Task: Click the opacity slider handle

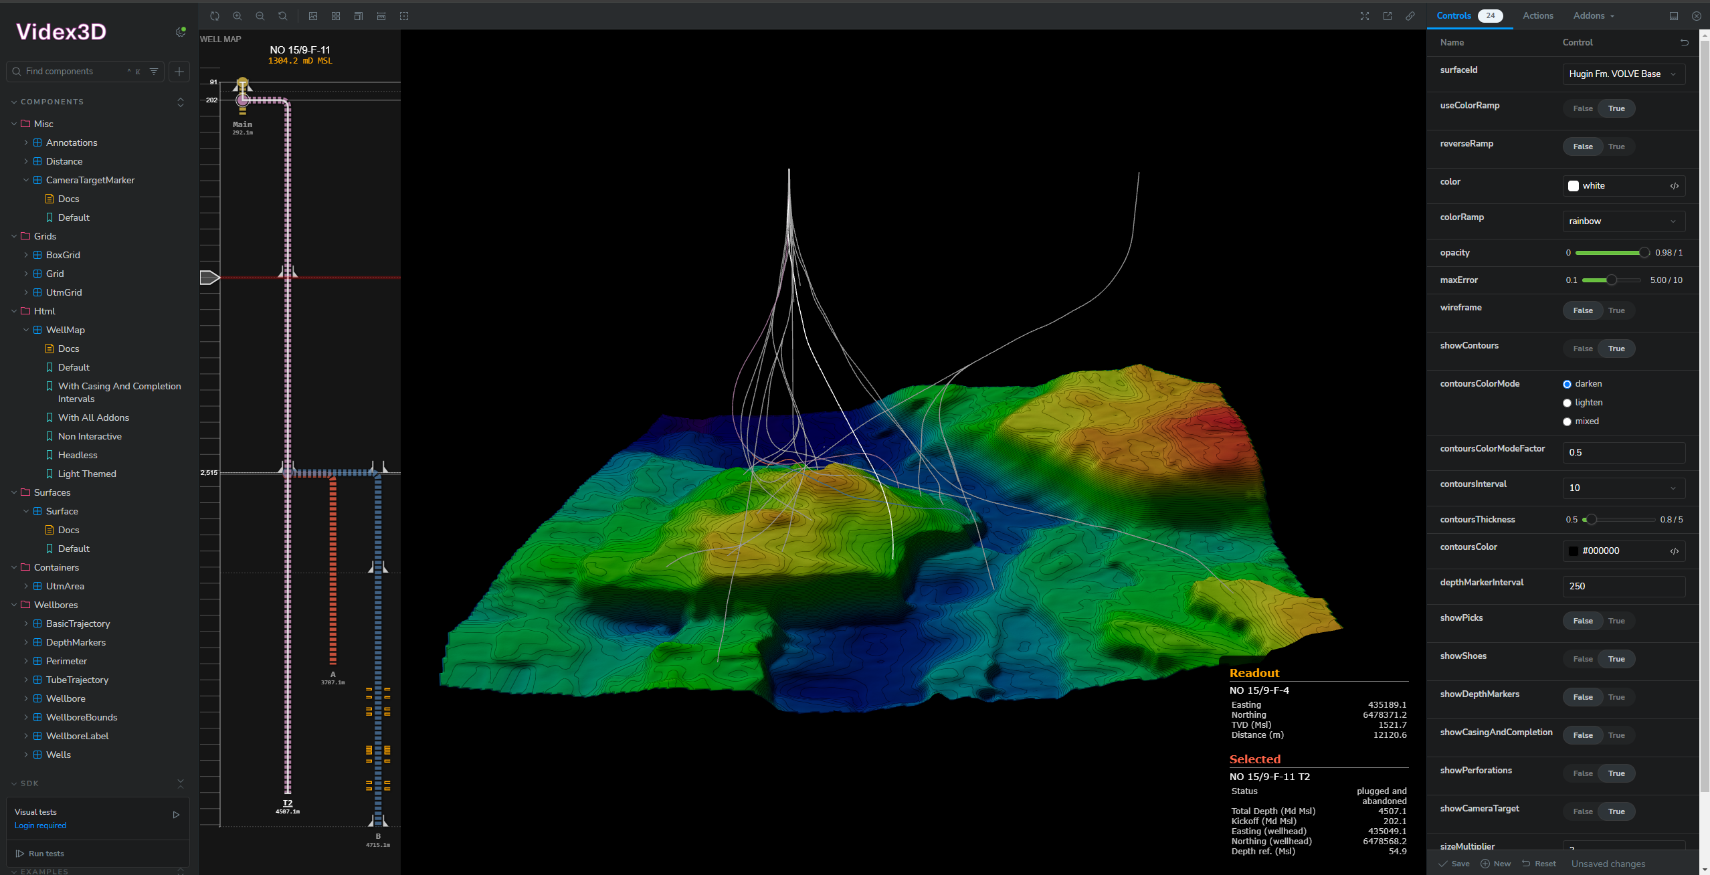Action: pyautogui.click(x=1644, y=253)
